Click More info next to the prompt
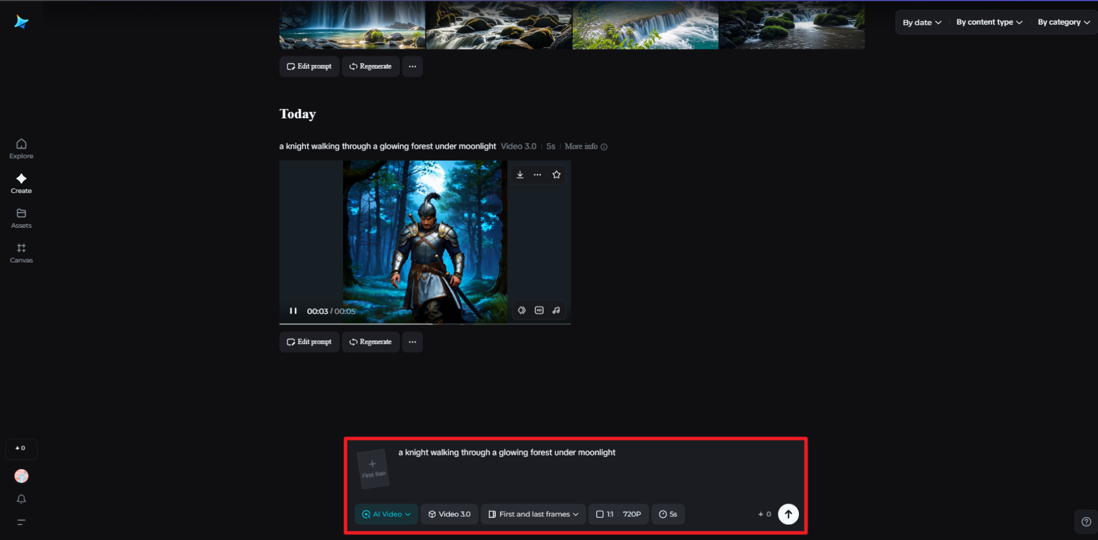 click(x=586, y=146)
